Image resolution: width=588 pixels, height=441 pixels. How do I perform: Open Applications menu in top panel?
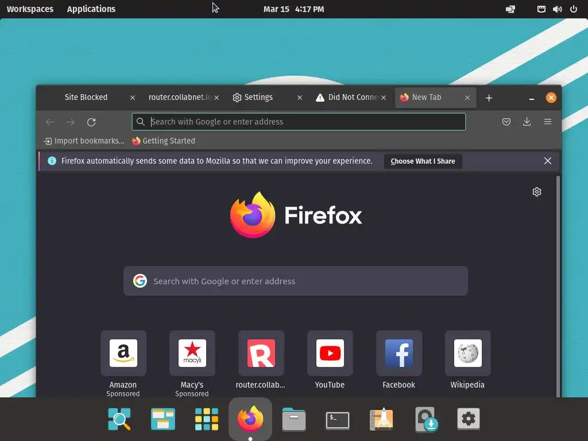91,9
